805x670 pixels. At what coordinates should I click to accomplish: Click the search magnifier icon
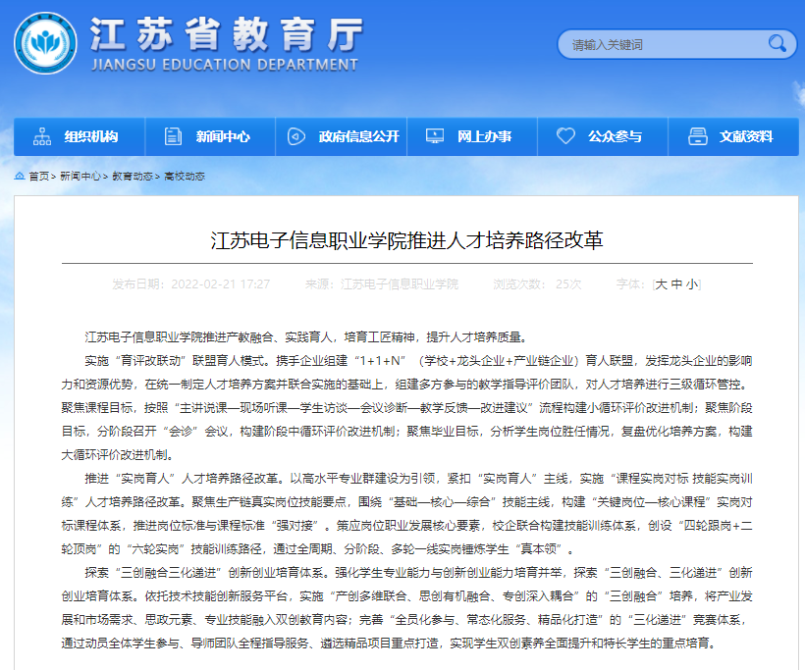click(x=777, y=44)
